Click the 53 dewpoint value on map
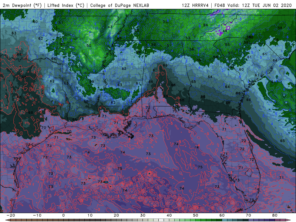The width and height of the screenshot is (296, 222). [188, 38]
